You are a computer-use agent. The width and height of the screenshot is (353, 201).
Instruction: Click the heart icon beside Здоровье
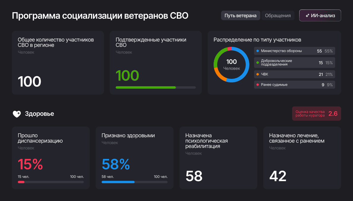pos(17,114)
